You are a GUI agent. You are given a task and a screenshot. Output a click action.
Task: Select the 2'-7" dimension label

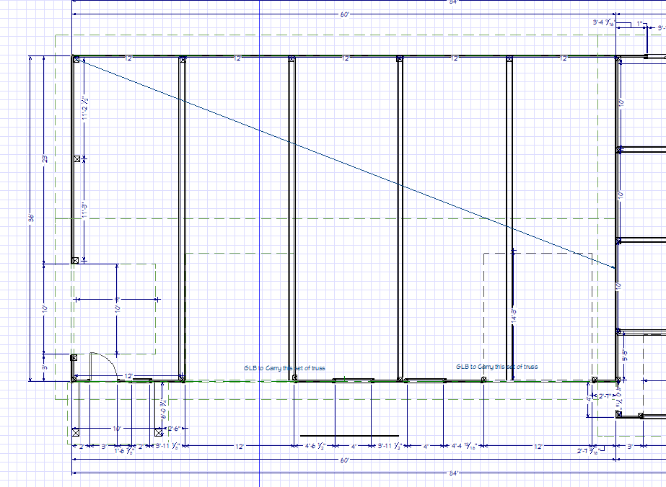[605, 396]
